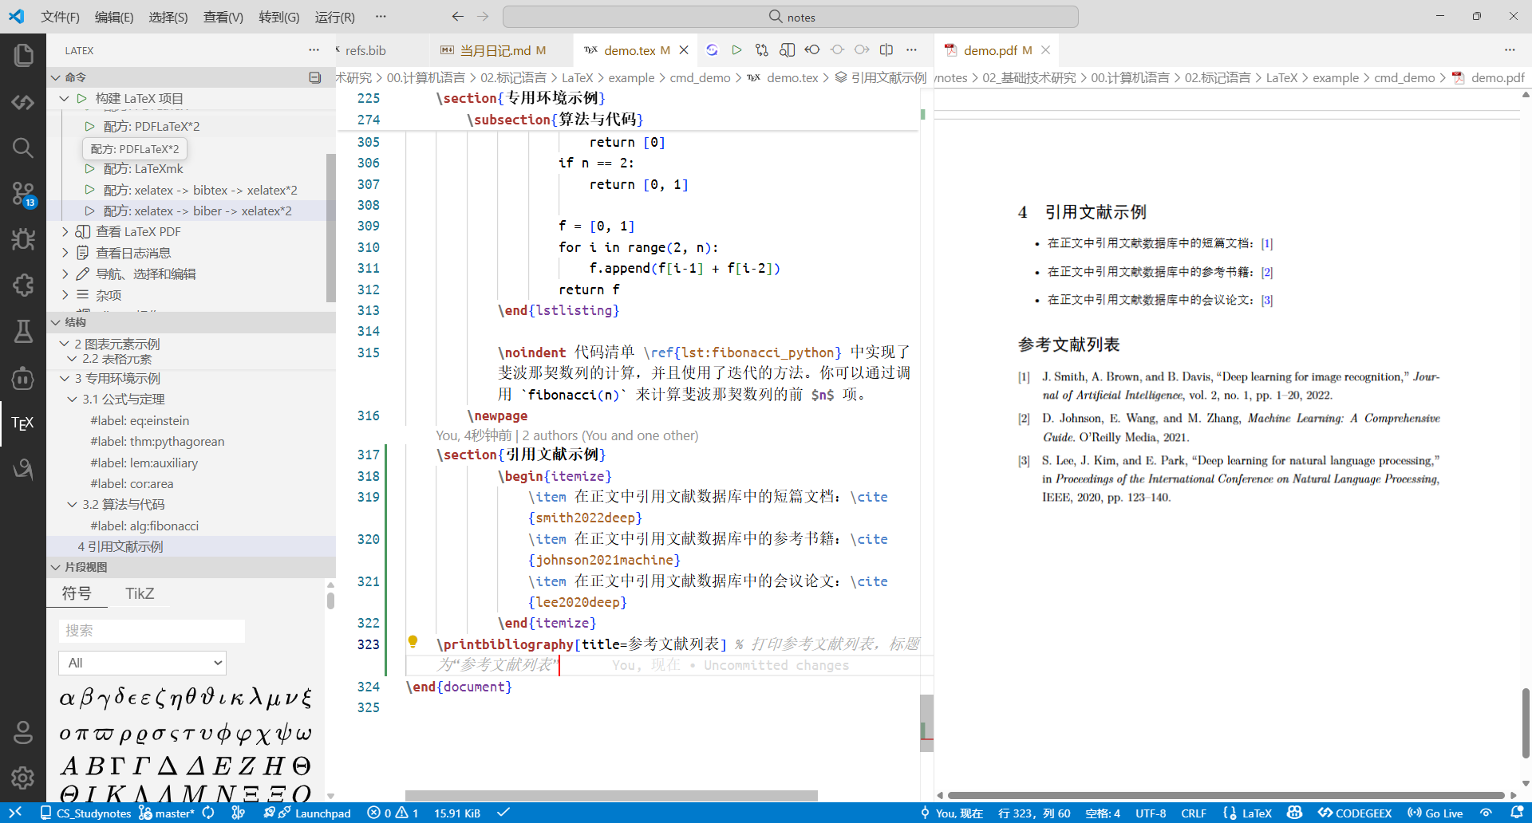
Task: Click the View LaTeX PDF toolbar icon
Action: tap(787, 50)
